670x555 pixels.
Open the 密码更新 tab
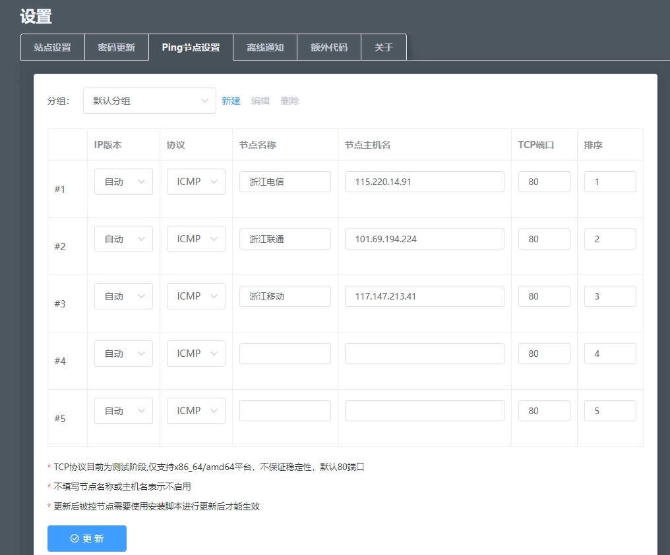point(116,47)
